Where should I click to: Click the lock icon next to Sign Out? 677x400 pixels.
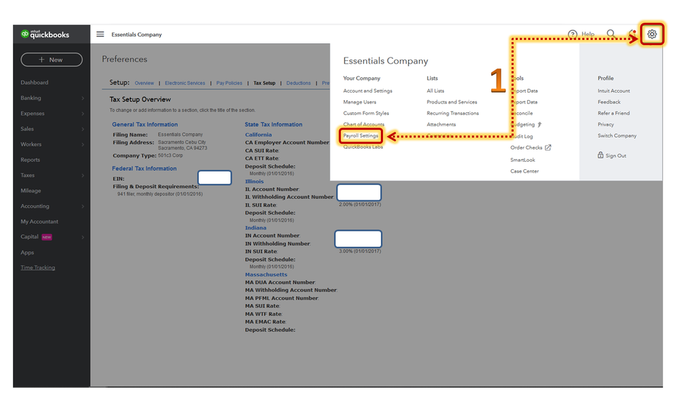(x=600, y=155)
